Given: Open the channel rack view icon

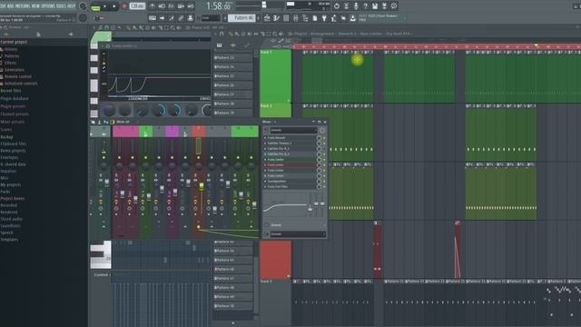Looking at the screenshot, I should (286, 18).
